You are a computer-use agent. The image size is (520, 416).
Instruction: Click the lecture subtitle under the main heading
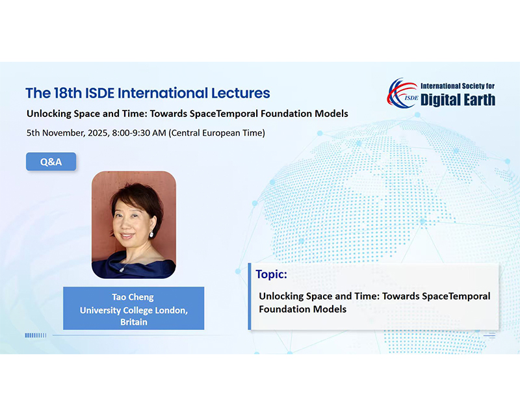(187, 114)
